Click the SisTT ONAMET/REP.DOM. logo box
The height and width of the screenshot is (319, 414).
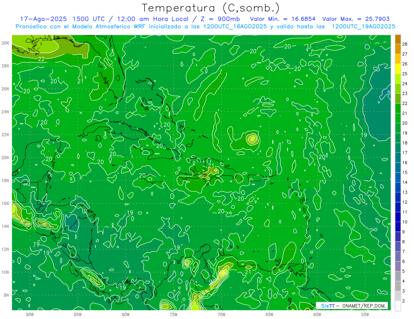[352, 306]
